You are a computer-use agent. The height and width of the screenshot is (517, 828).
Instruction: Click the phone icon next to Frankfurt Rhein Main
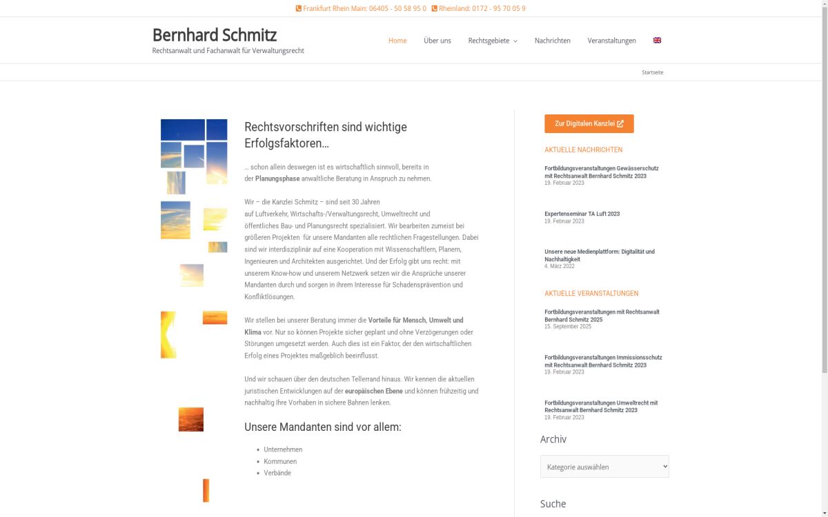tap(297, 8)
